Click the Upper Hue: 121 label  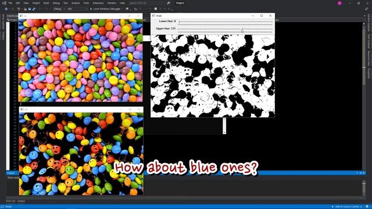point(166,28)
